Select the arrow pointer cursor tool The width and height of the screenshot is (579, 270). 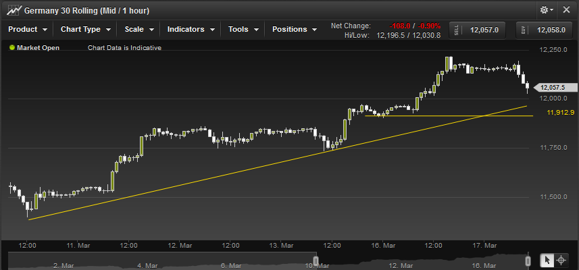547,261
